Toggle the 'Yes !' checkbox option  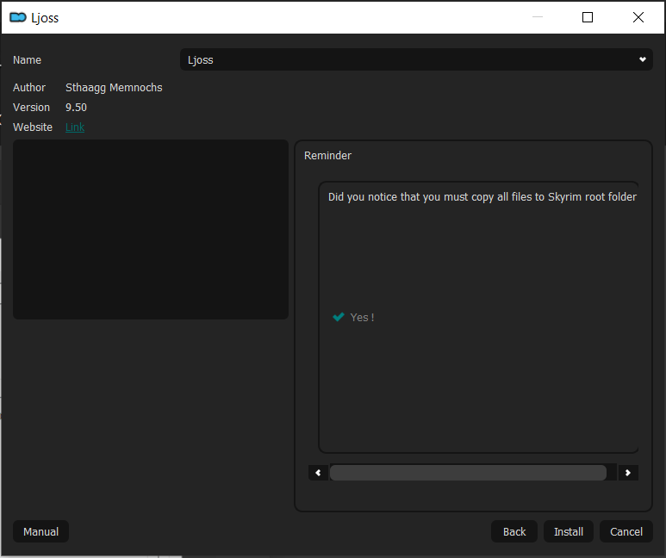click(x=353, y=317)
